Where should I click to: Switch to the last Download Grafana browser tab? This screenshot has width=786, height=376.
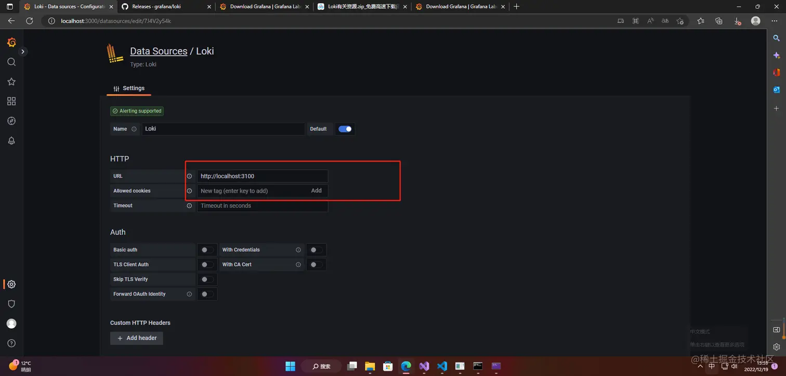tap(459, 7)
